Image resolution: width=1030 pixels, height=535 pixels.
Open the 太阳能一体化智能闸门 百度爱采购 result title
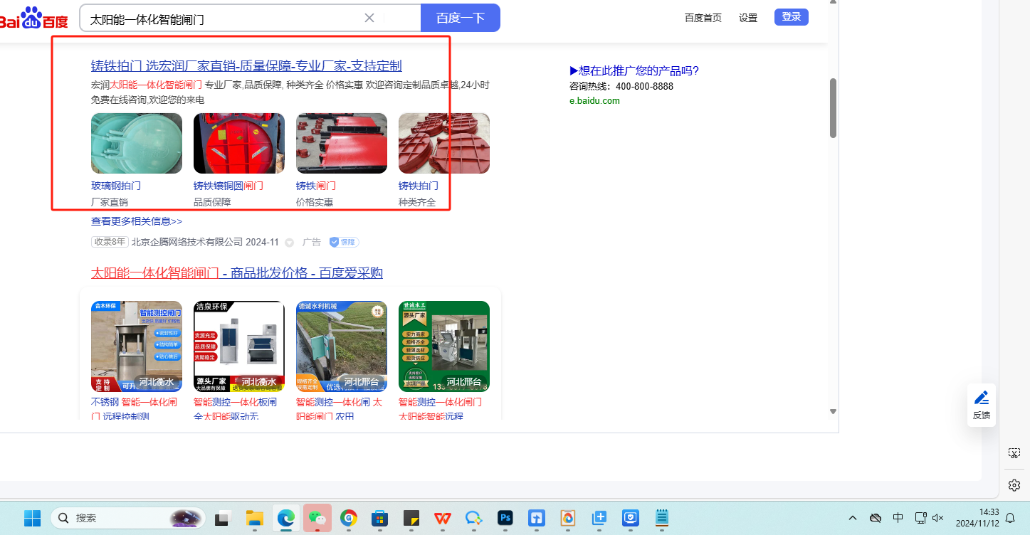(237, 273)
